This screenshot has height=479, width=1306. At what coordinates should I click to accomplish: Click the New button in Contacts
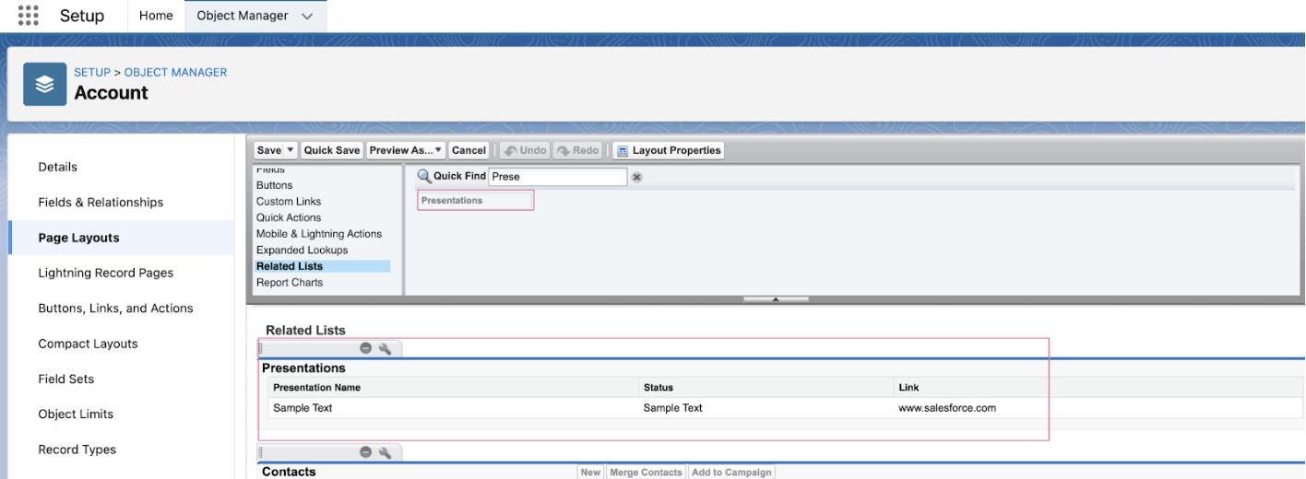(x=590, y=472)
